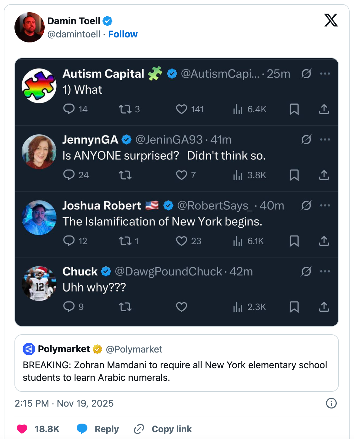Open the tweet info circle icon
The width and height of the screenshot is (354, 439).
(331, 403)
